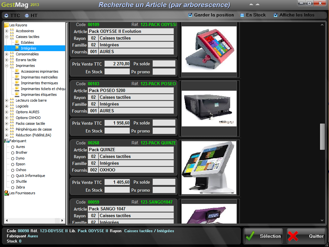Confirm with the Sélection button

click(263, 236)
